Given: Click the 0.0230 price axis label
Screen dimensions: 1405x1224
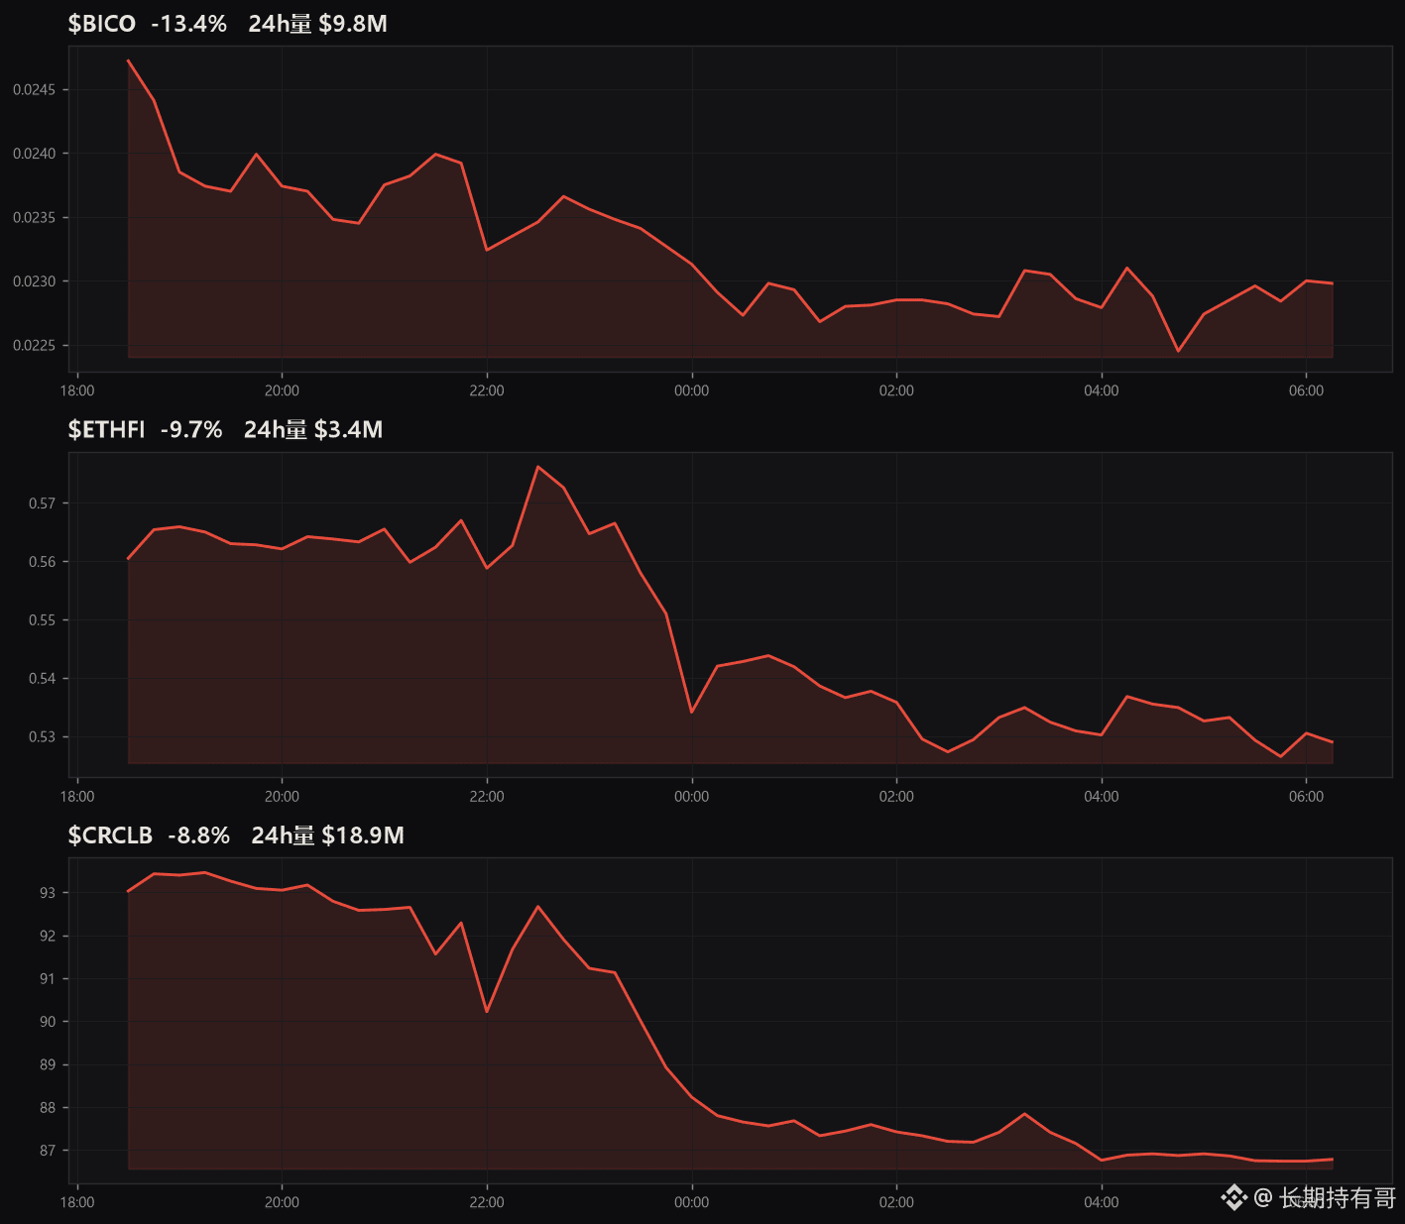Looking at the screenshot, I should pos(34,281).
